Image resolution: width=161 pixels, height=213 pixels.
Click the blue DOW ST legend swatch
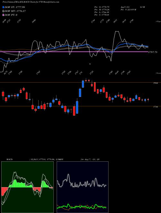point(3,7)
